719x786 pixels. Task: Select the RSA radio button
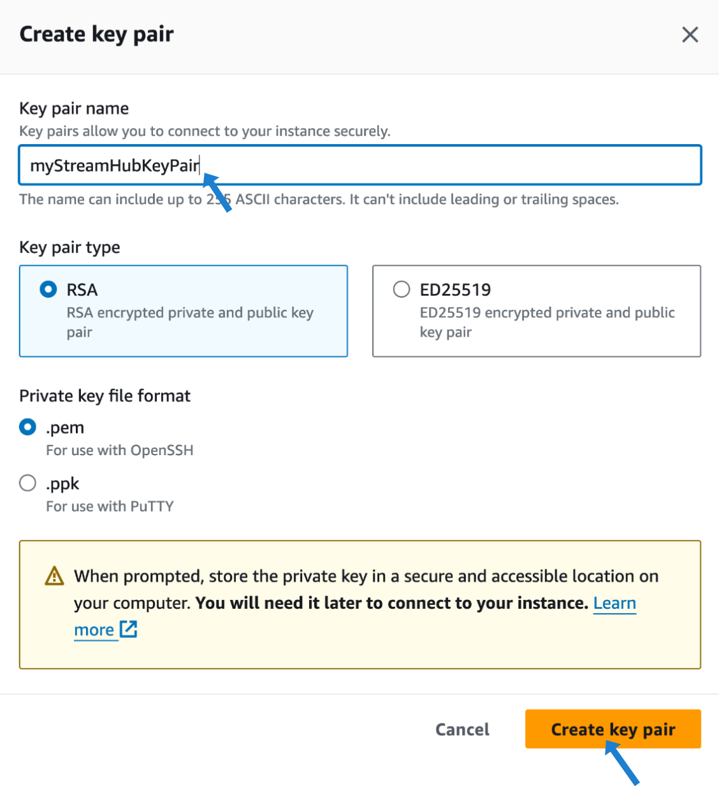(48, 289)
